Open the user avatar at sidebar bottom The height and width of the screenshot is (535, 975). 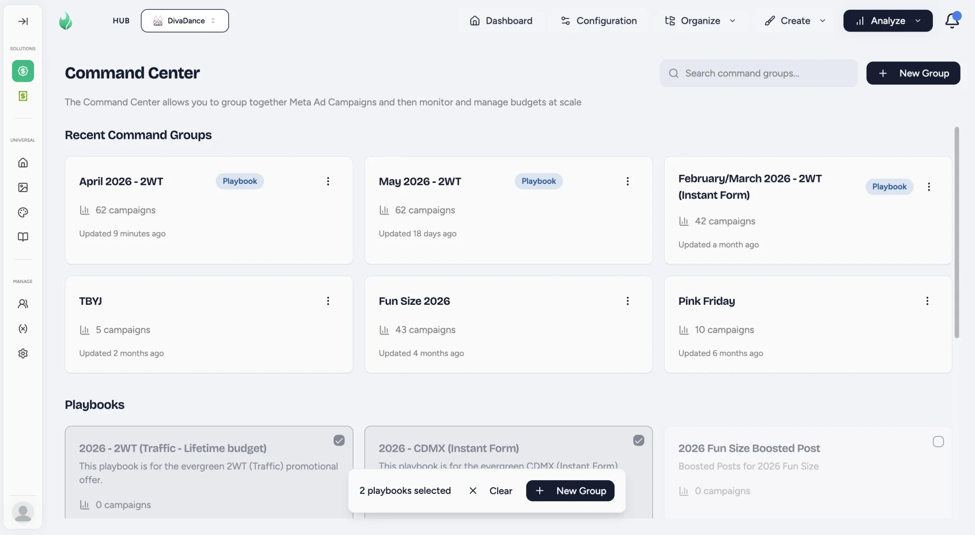[23, 512]
